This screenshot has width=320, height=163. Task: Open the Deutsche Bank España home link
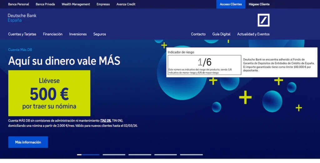pos(22,18)
